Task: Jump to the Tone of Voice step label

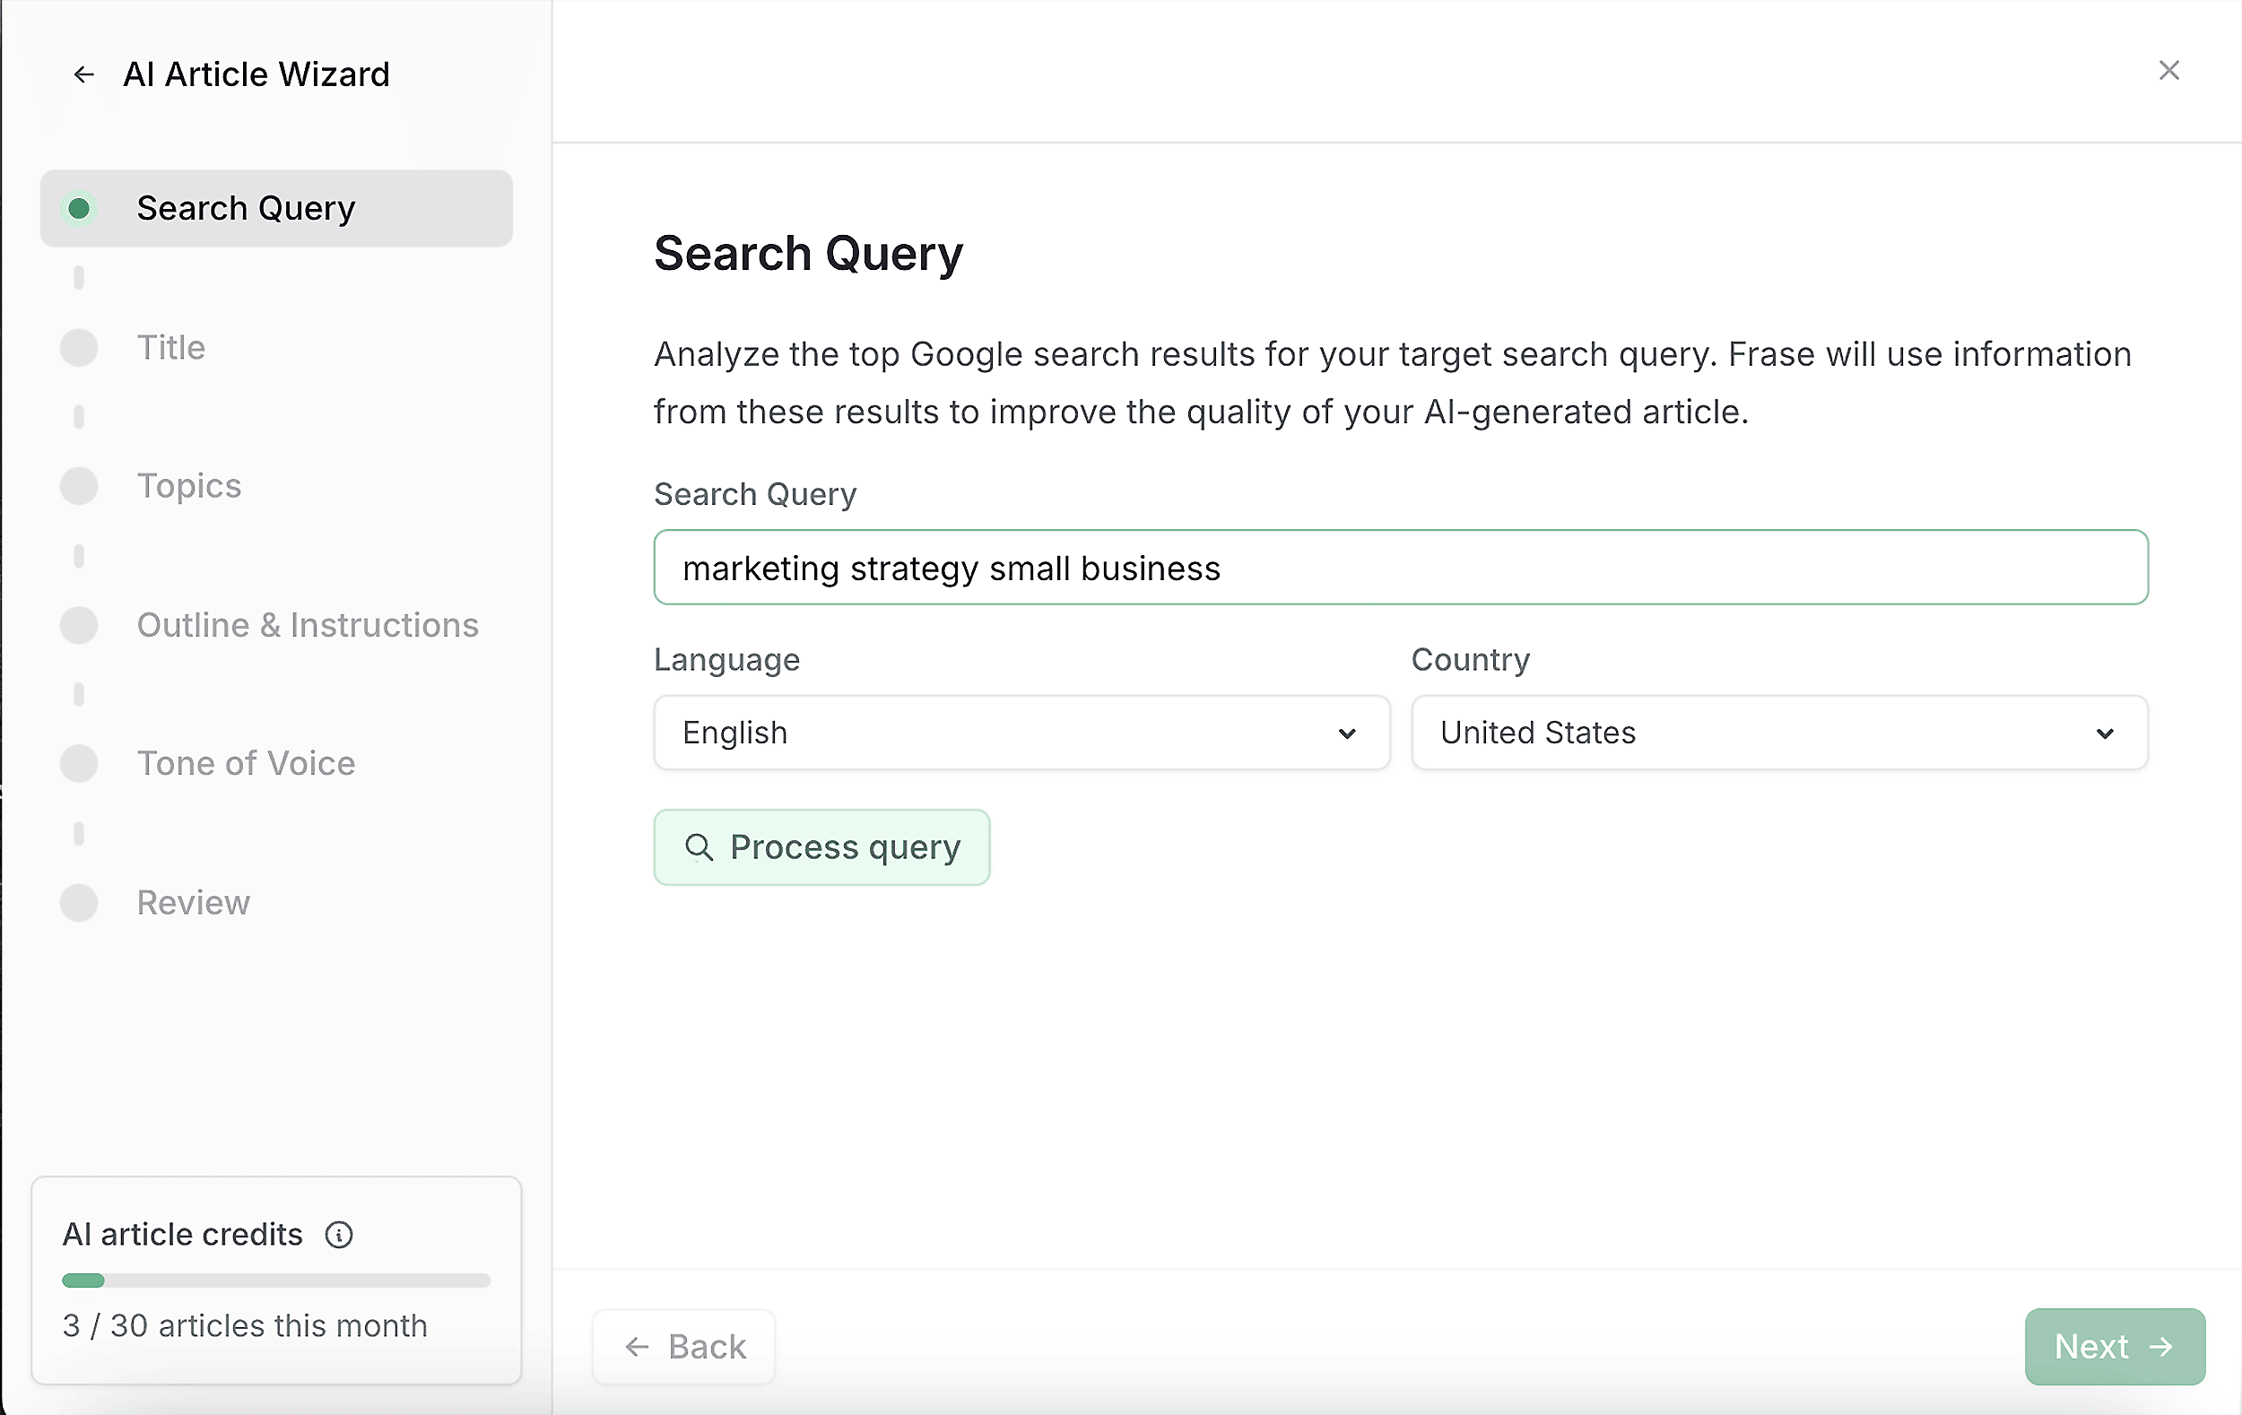Action: [246, 764]
